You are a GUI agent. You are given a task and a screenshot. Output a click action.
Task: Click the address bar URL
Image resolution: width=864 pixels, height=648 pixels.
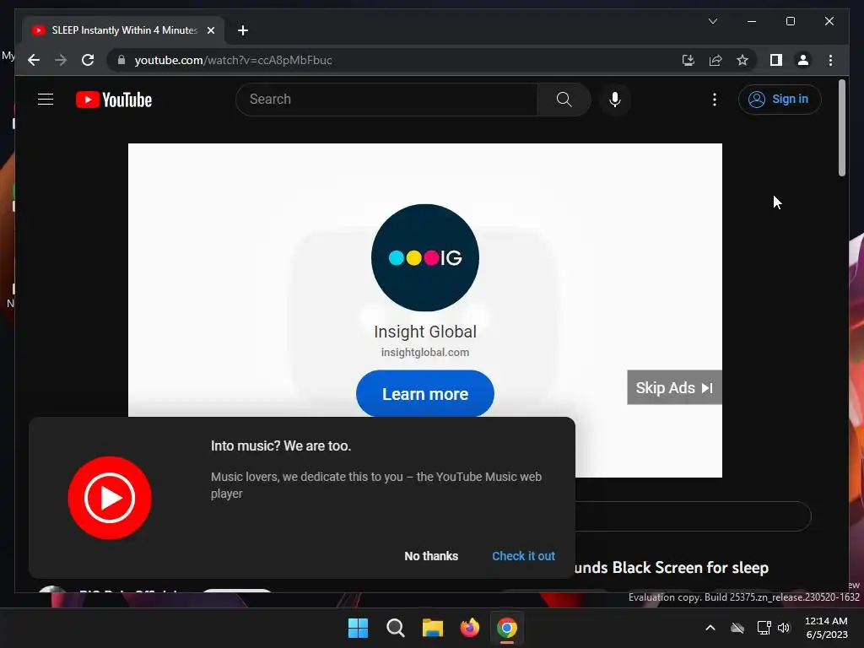pyautogui.click(x=233, y=60)
